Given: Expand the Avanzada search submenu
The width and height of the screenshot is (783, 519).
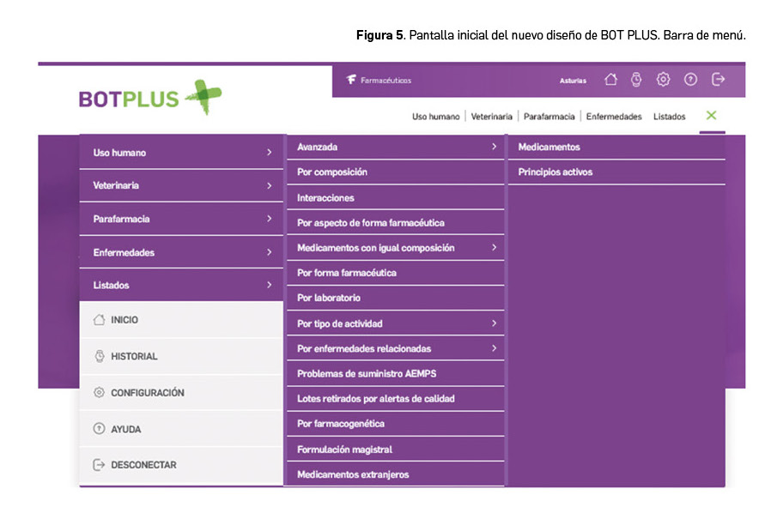Looking at the screenshot, I should pos(395,148).
